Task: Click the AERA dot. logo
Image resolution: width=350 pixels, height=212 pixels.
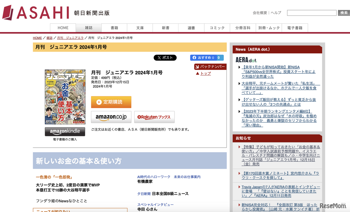Action: [246, 60]
